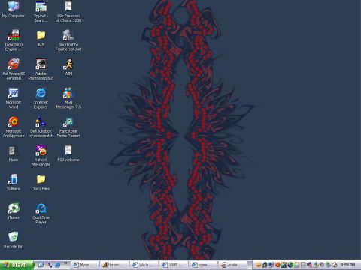Open the Dyno2000 Engine shortcut
Screen dimensions: 361x270
14,40
